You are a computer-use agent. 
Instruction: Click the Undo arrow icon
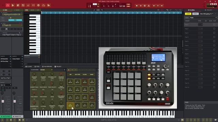(167, 10)
